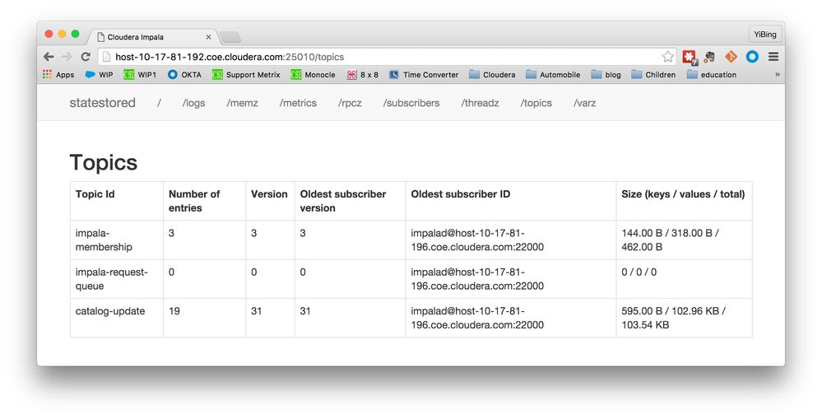Click the YiBing profile button
822x419 pixels.
coord(764,35)
